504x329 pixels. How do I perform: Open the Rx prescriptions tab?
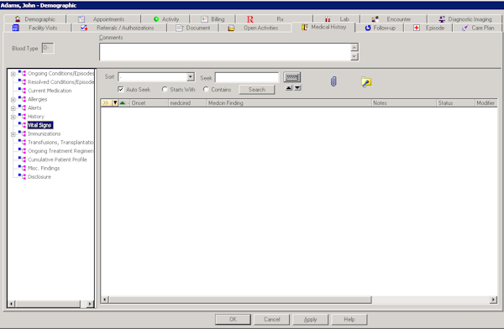[274, 19]
